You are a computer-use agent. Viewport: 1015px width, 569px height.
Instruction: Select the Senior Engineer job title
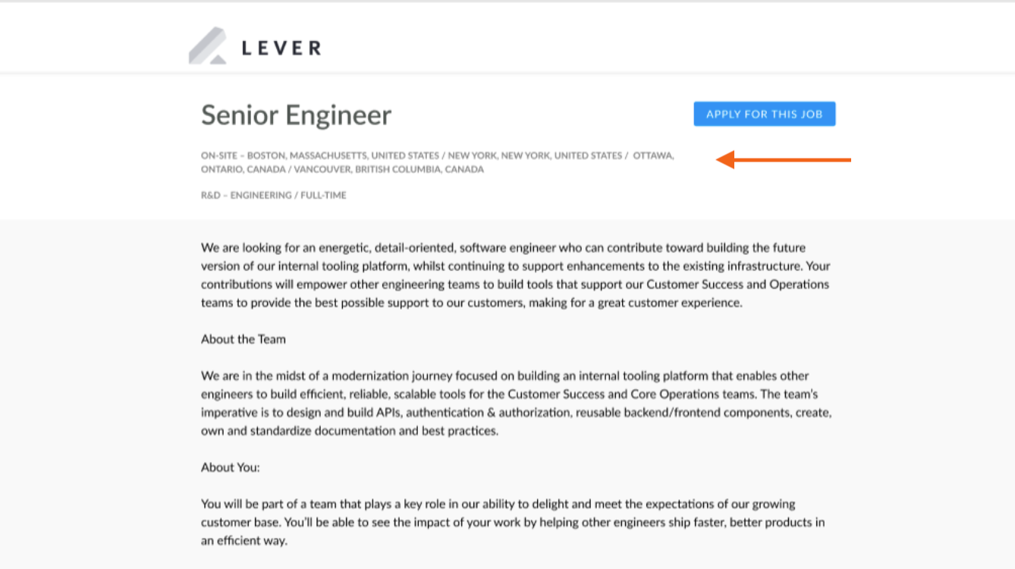pyautogui.click(x=296, y=115)
